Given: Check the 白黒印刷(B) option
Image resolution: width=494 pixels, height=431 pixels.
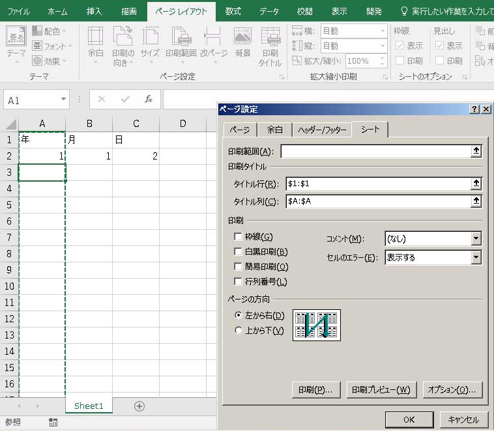Looking at the screenshot, I should point(238,252).
